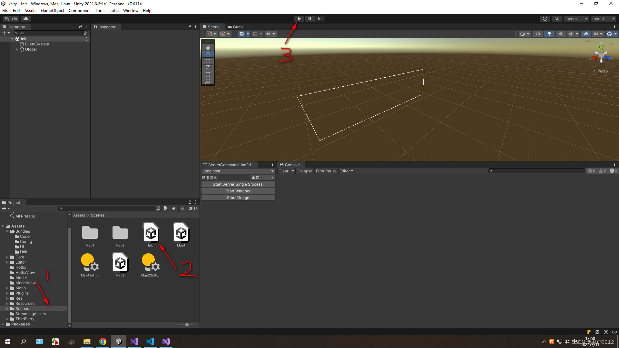Expand the Global object in the Hierarchy
Image resolution: width=619 pixels, height=348 pixels.
point(17,49)
